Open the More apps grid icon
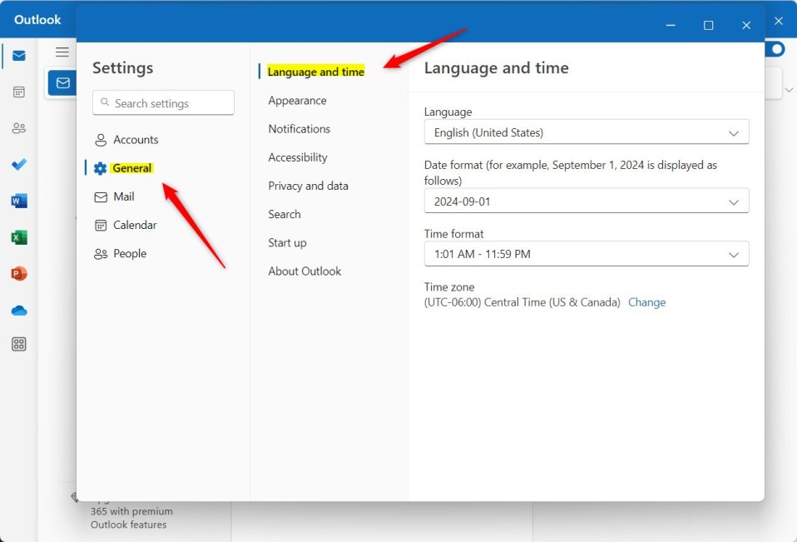Screen dimensions: 797x542 pos(19,344)
